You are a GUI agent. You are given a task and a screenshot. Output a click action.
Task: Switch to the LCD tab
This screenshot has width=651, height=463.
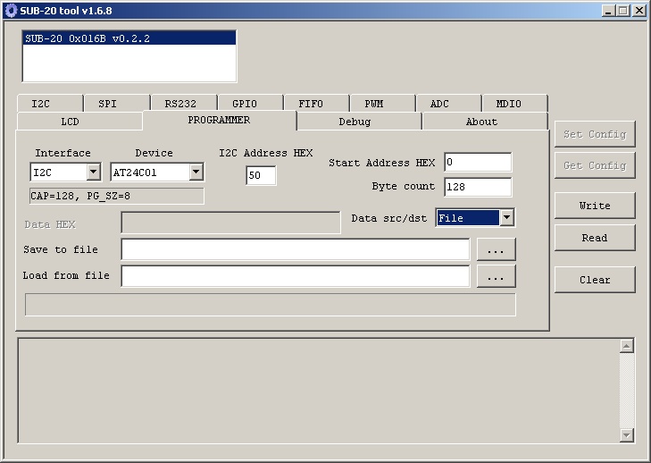[x=71, y=122]
